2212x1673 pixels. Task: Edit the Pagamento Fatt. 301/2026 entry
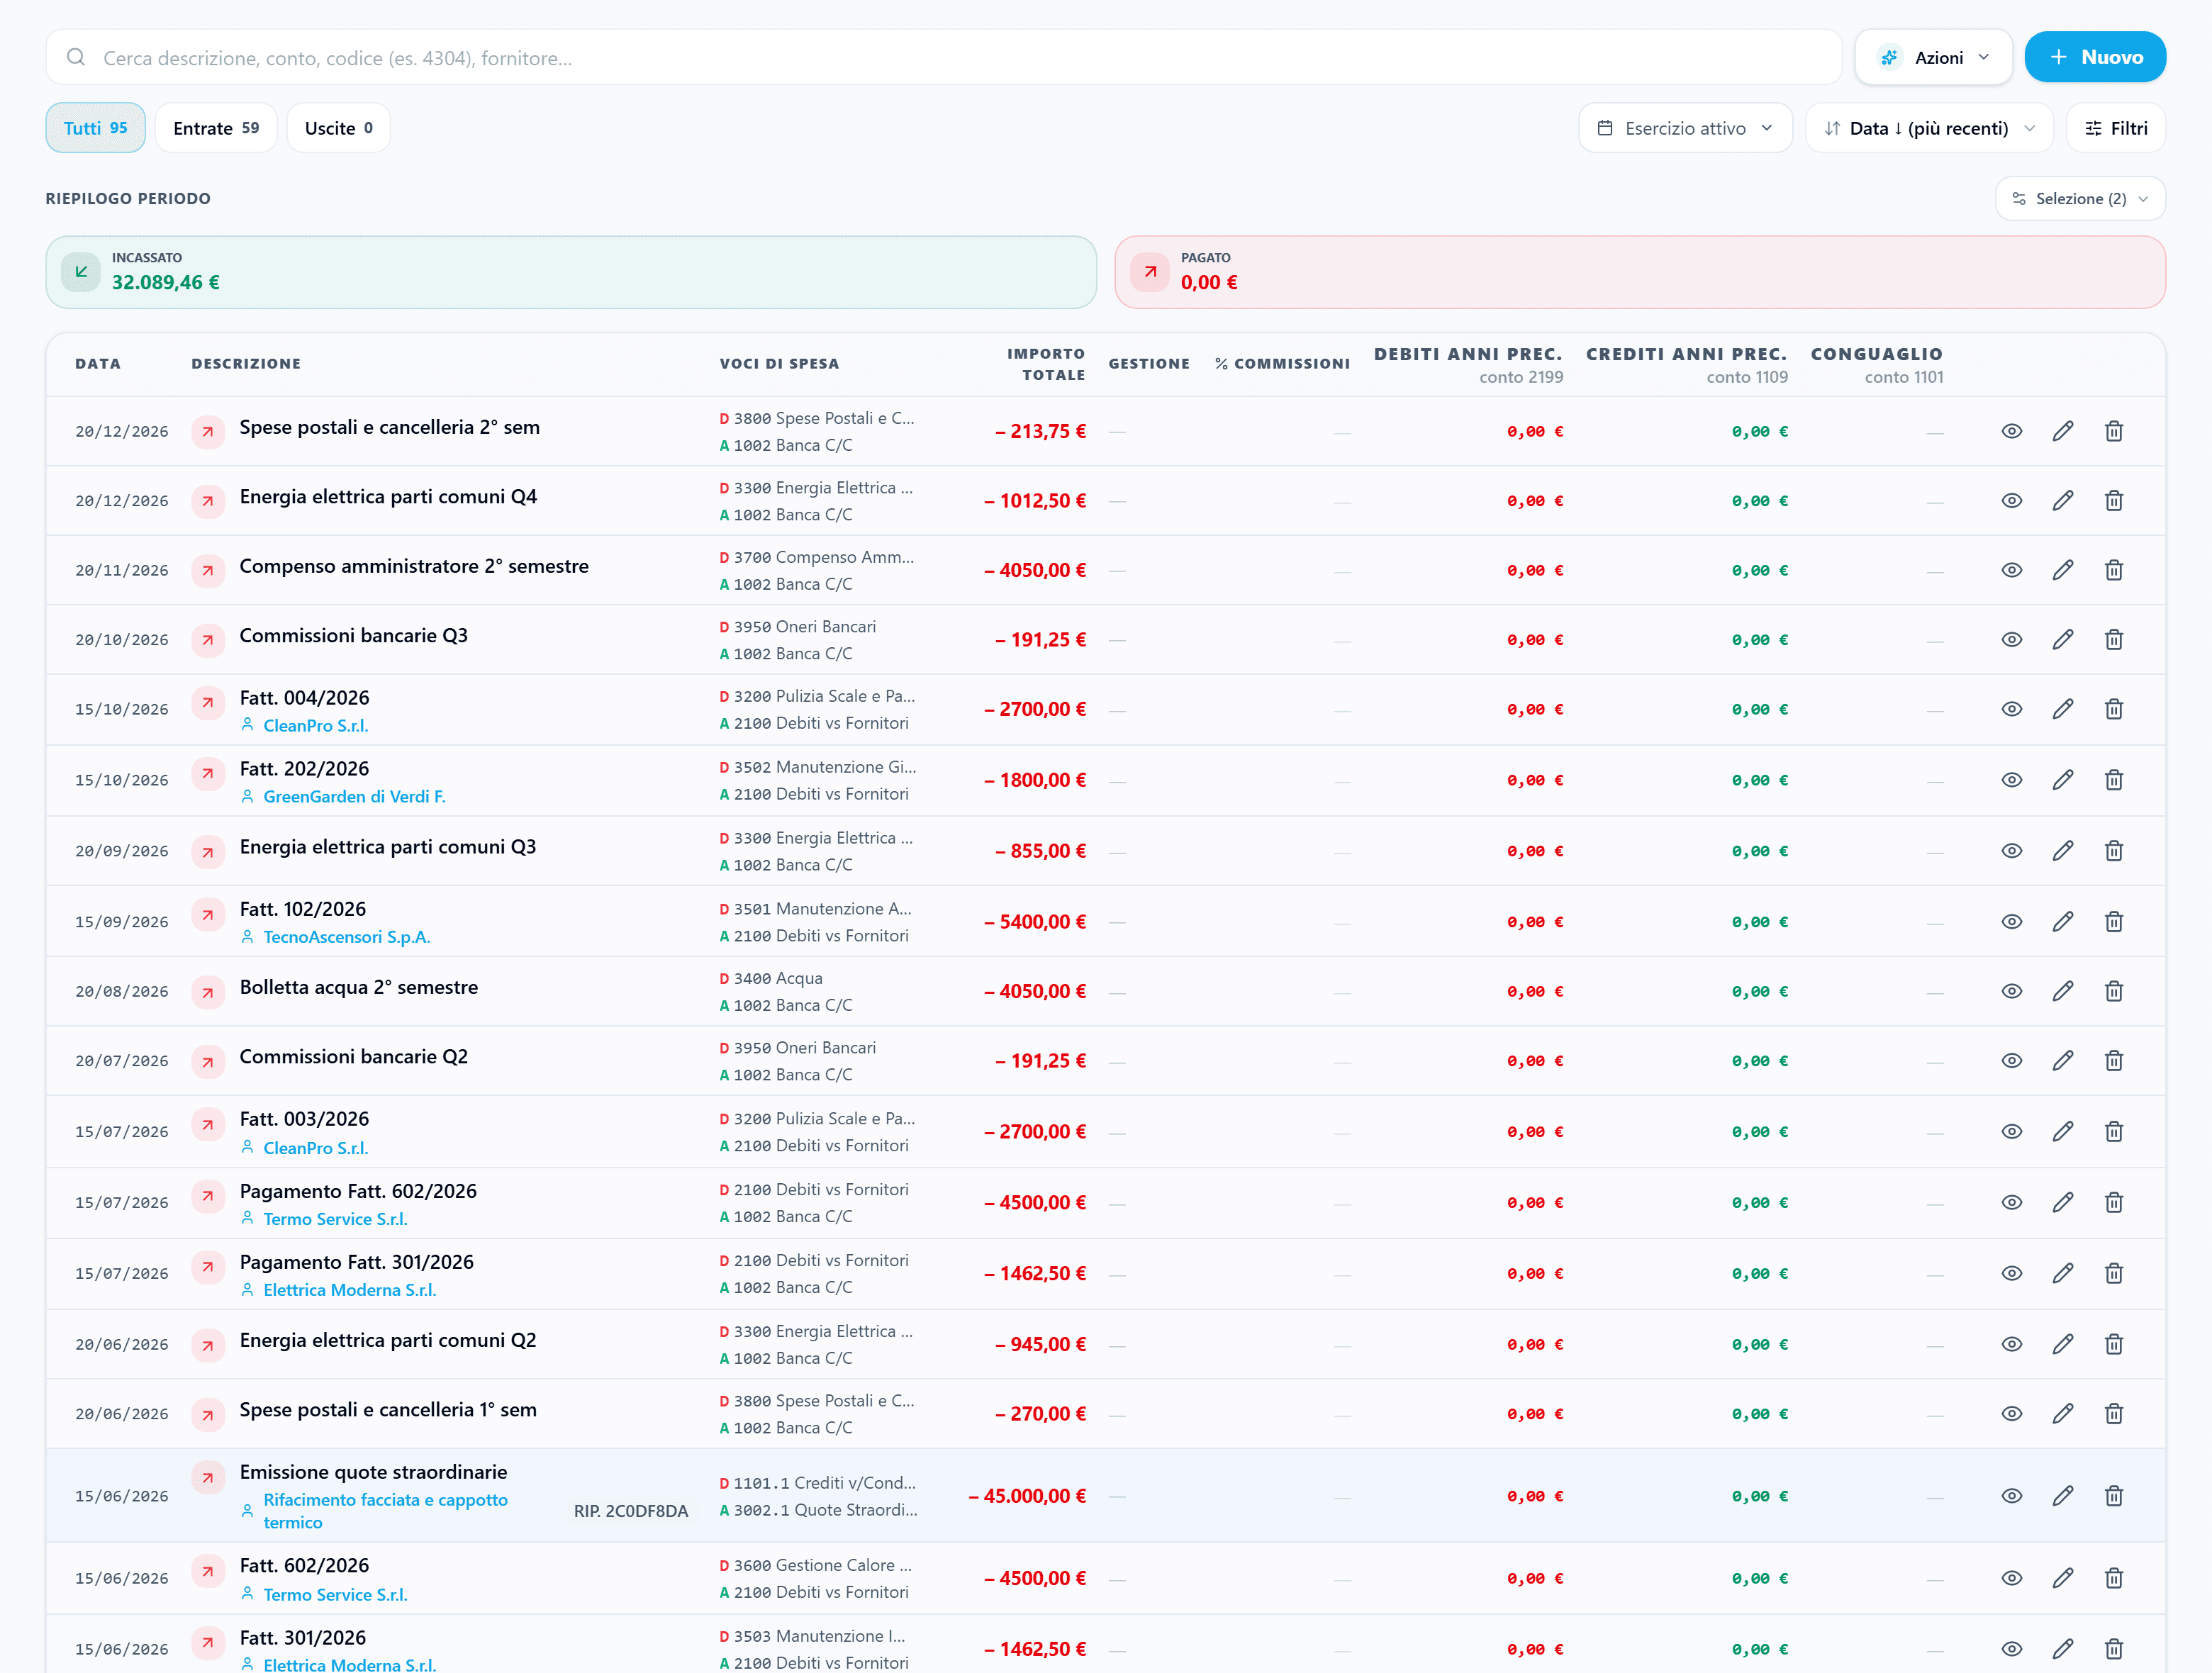[x=2062, y=1273]
